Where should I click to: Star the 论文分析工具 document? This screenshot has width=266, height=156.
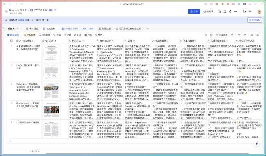(55, 10)
